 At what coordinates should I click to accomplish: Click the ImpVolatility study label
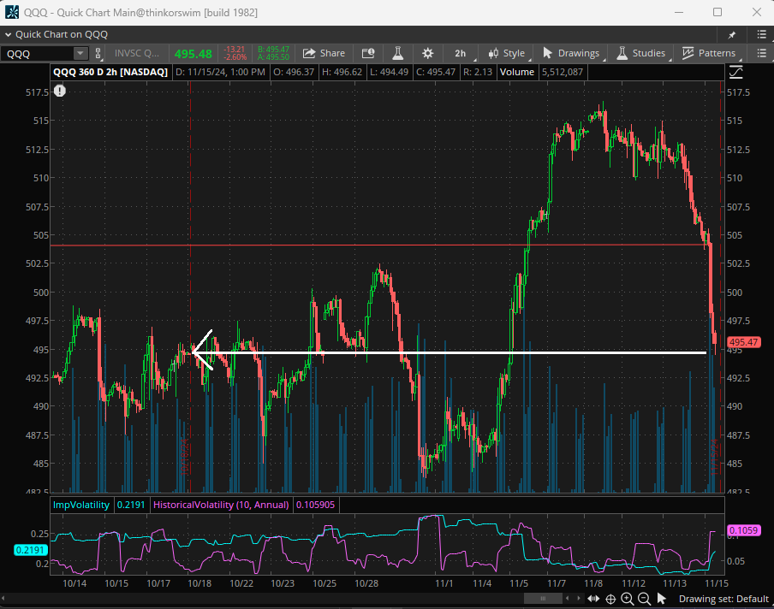(81, 505)
